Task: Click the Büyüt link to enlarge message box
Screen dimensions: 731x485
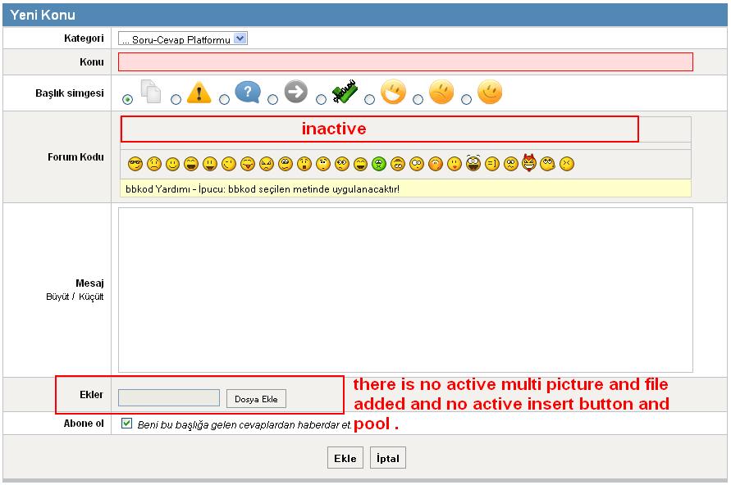Action: click(57, 297)
